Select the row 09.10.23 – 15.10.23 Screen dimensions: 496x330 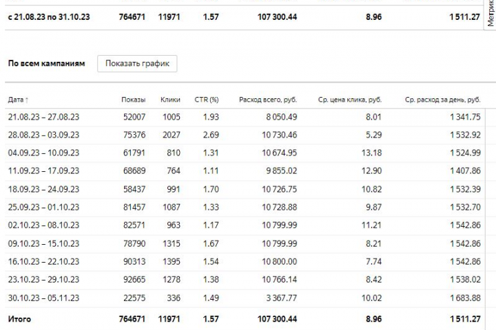(245, 244)
